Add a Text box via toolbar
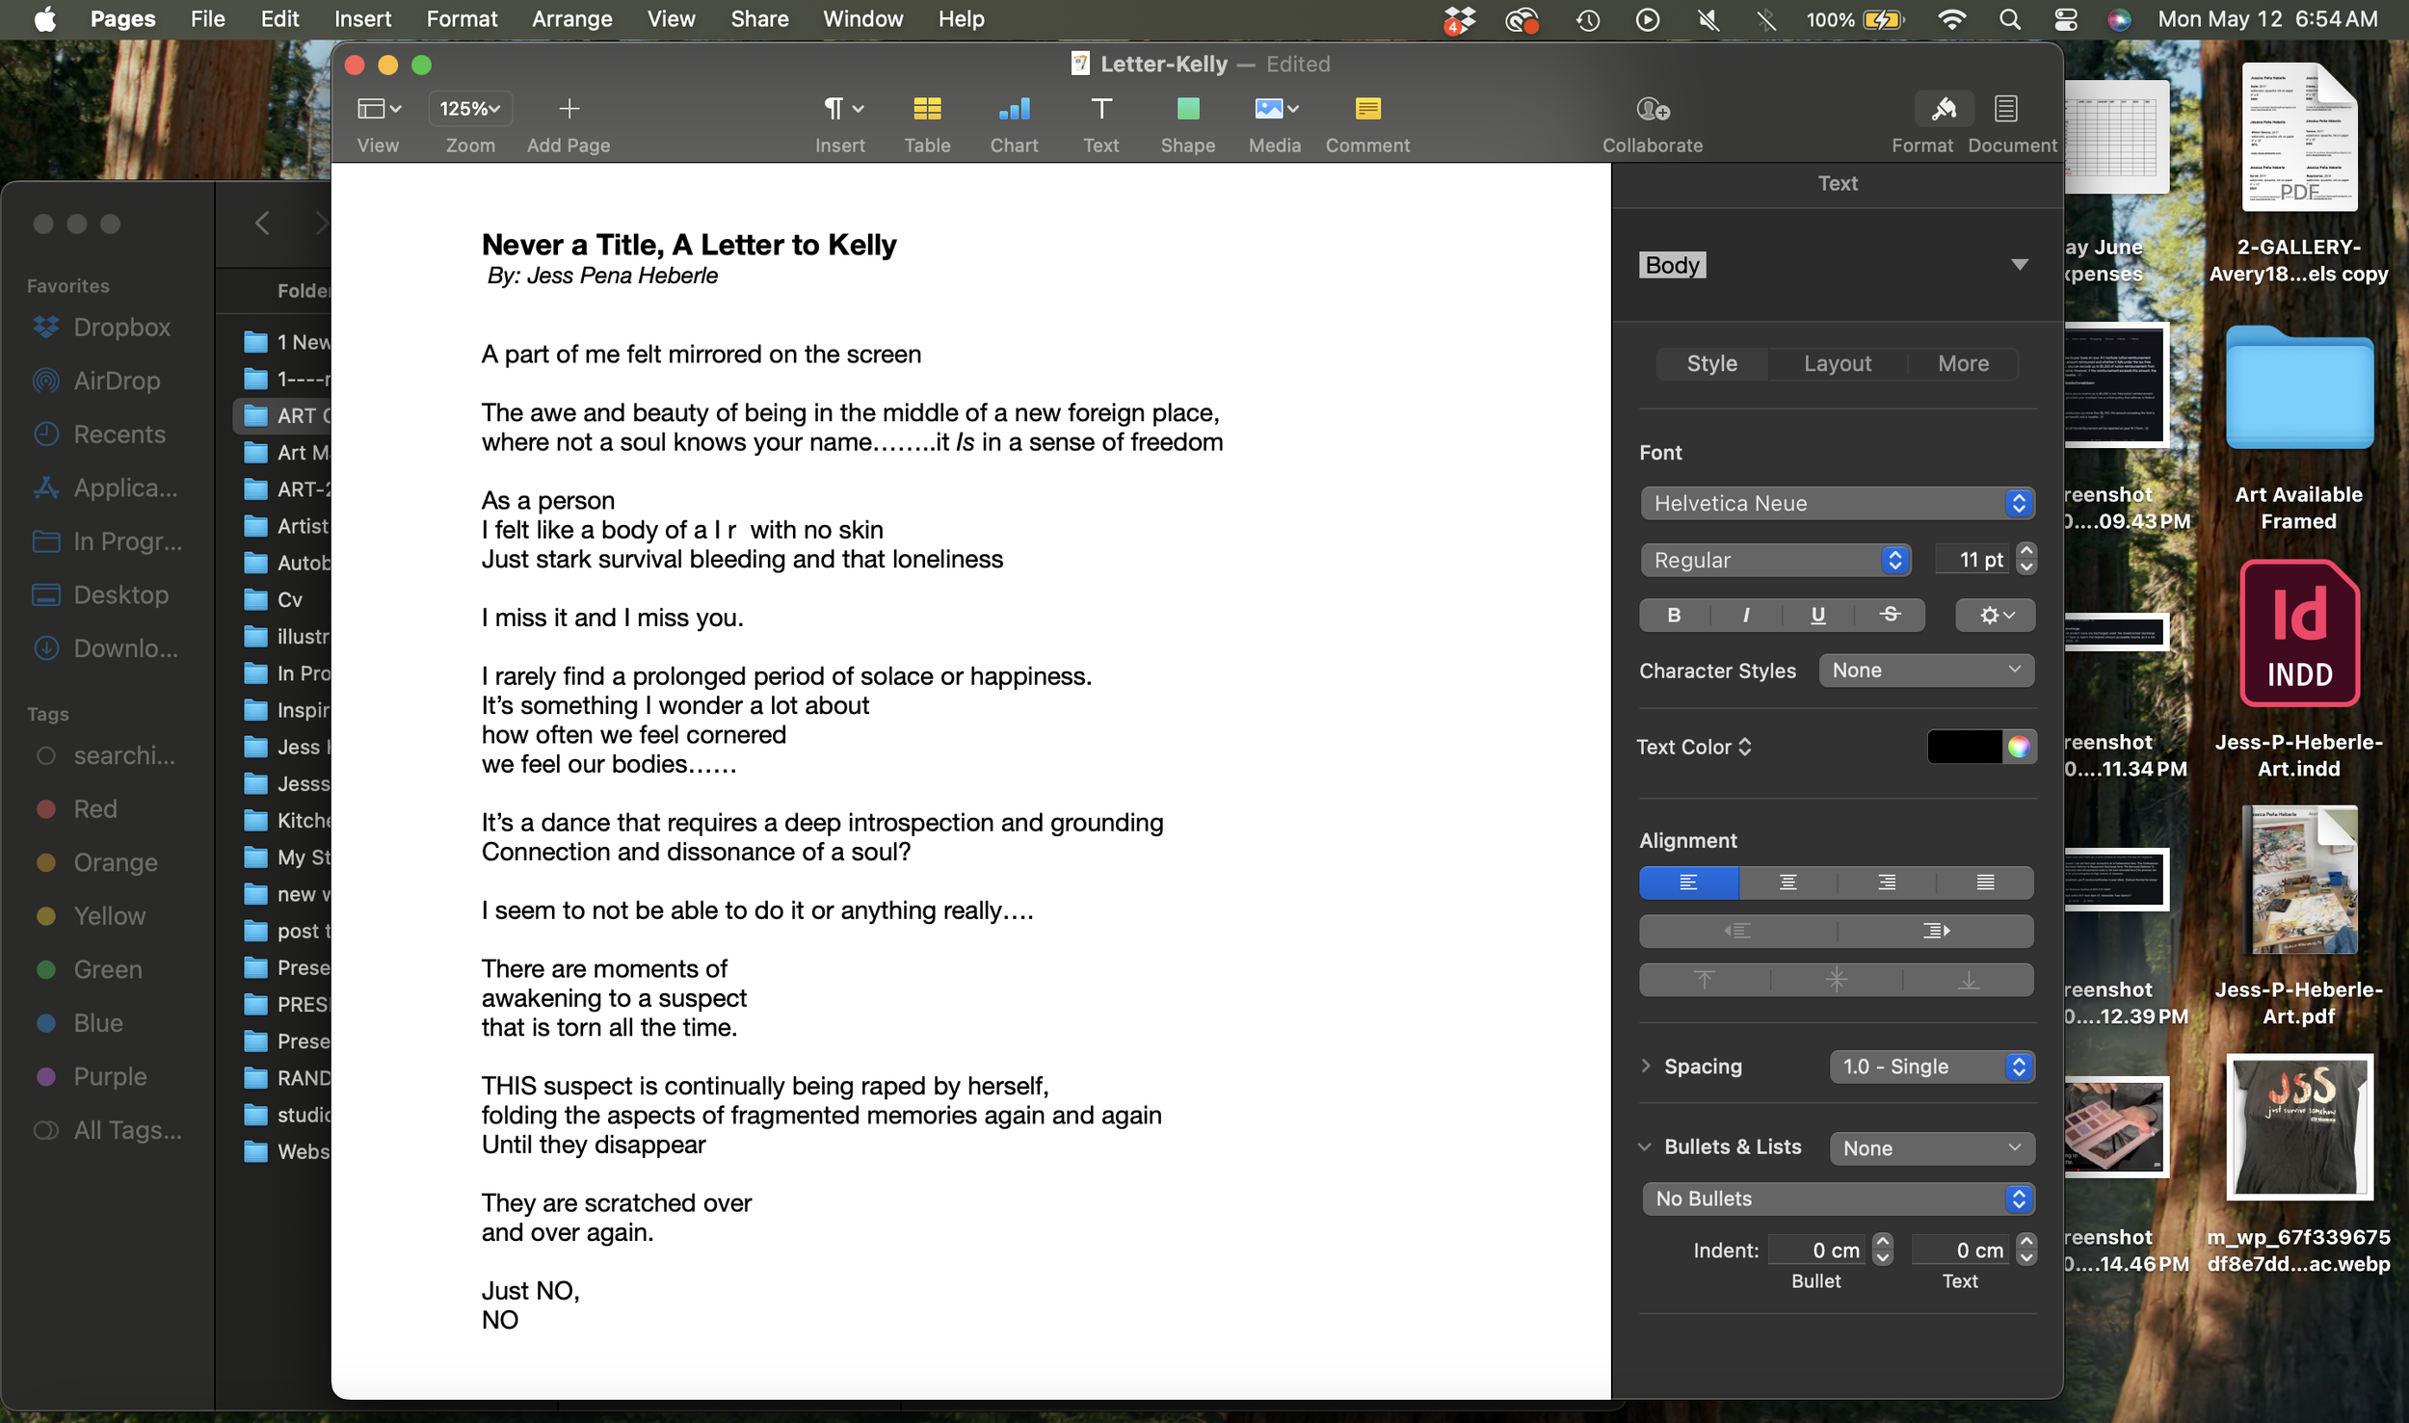Viewport: 2409px width, 1423px height. point(1100,109)
